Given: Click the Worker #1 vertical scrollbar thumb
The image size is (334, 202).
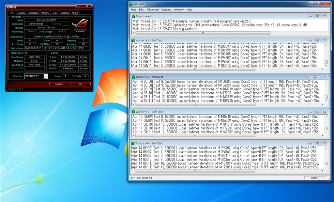Looking at the screenshot, I should [x=326, y=62].
